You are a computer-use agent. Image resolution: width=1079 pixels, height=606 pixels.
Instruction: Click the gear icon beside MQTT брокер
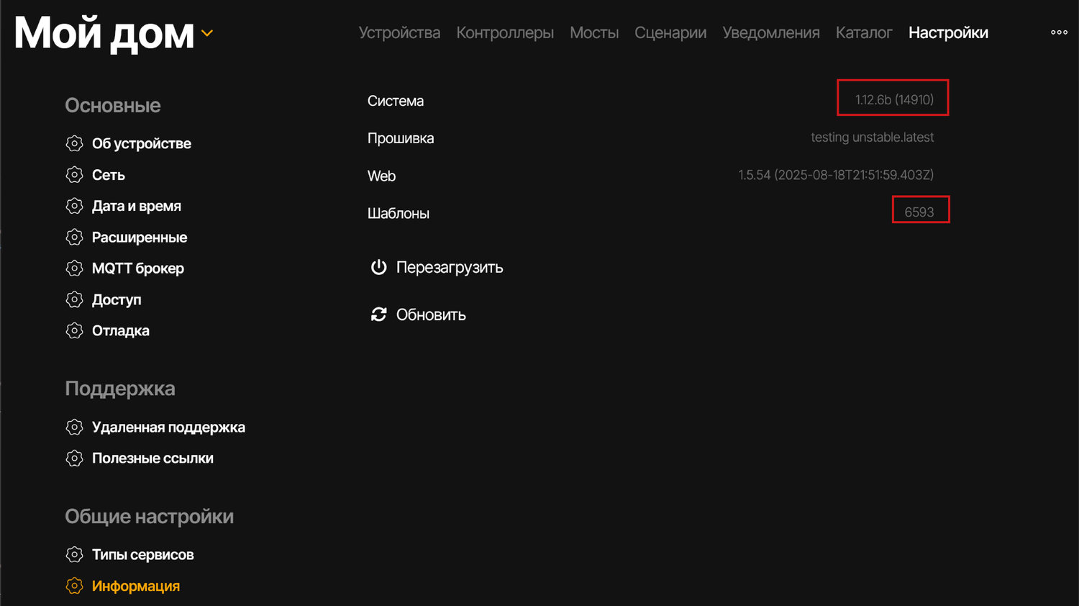pos(74,268)
